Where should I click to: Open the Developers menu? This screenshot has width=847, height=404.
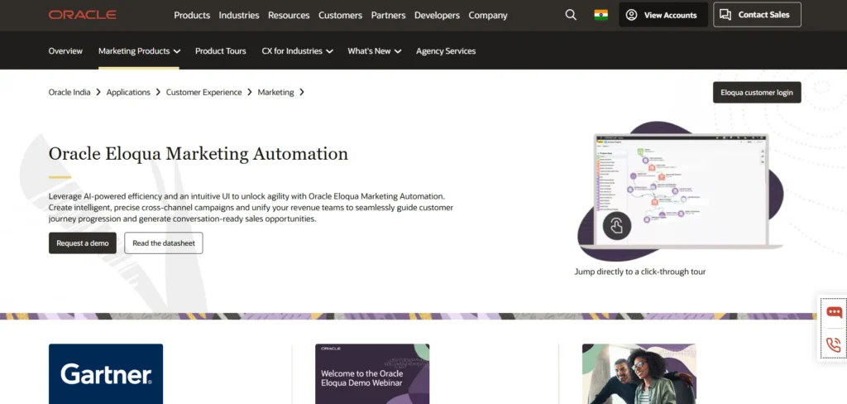(x=437, y=15)
